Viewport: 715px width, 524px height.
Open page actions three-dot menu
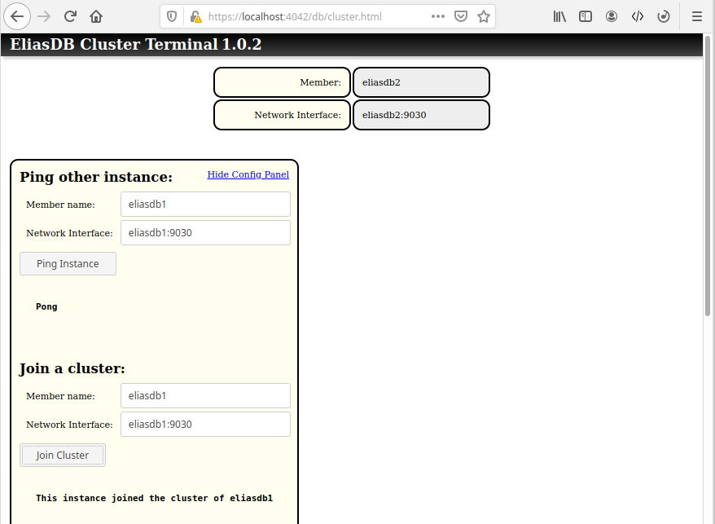[x=438, y=16]
